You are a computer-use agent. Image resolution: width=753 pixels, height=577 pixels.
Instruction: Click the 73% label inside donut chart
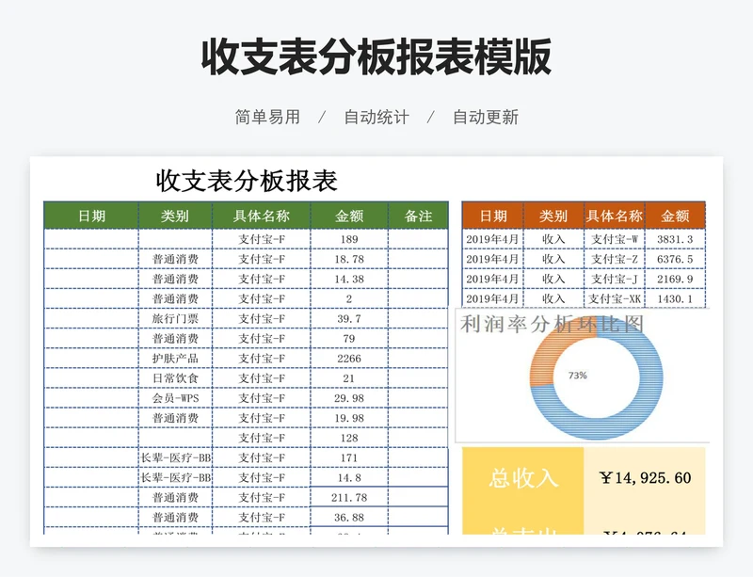pos(577,376)
